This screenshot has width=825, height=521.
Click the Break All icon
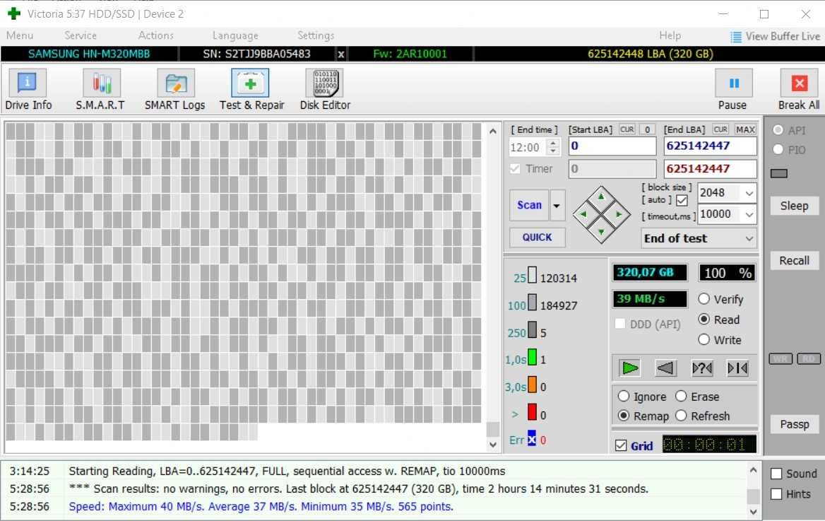pyautogui.click(x=799, y=83)
